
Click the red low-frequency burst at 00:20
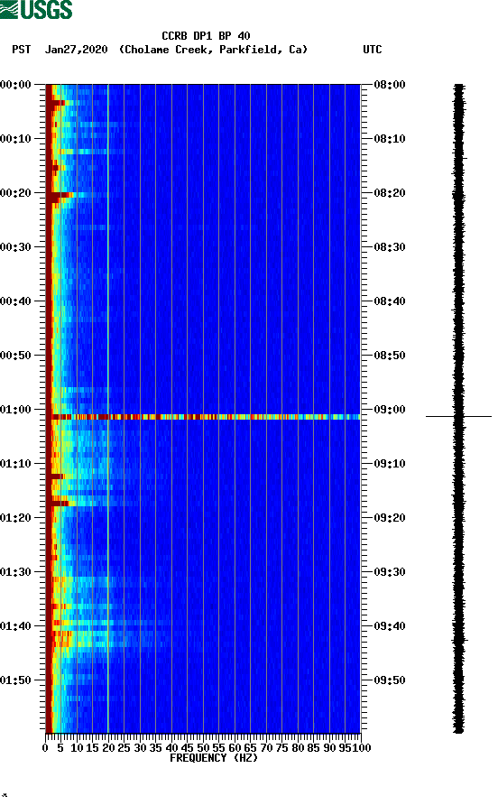click(60, 195)
